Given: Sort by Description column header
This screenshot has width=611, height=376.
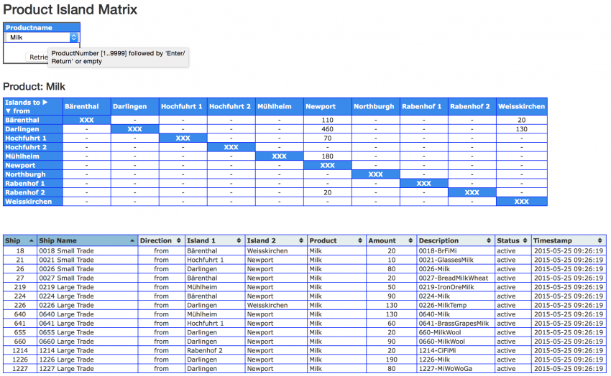Looking at the screenshot, I should [455, 240].
